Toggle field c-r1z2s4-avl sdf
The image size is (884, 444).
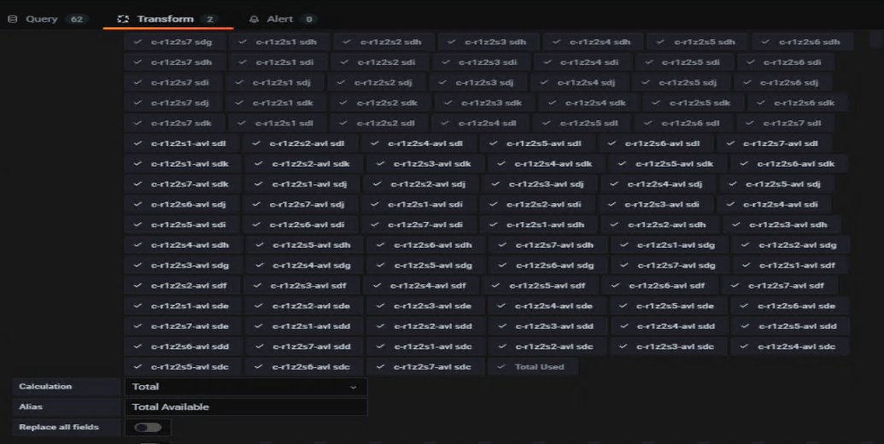[x=421, y=286]
